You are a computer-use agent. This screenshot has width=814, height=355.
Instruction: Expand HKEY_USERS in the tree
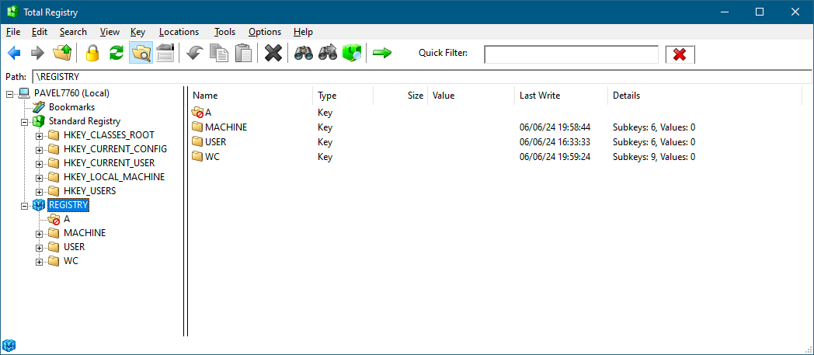[x=39, y=192]
